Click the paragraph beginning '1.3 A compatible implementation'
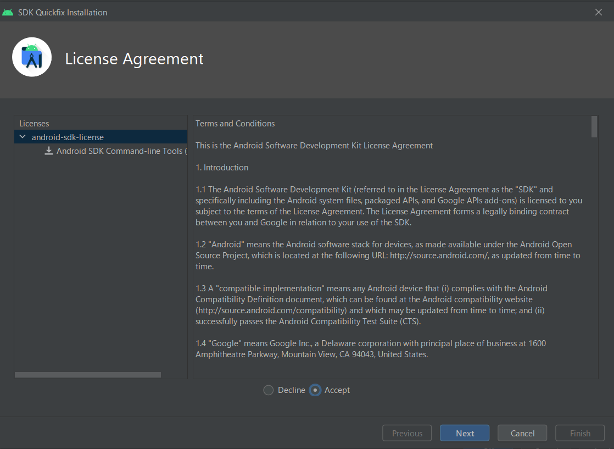This screenshot has height=449, width=614. click(371, 305)
